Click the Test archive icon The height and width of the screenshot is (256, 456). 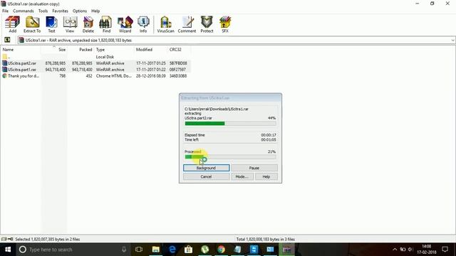(x=51, y=24)
